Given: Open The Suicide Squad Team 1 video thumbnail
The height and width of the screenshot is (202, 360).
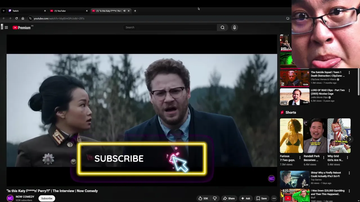Looking at the screenshot, I should pos(294,78).
